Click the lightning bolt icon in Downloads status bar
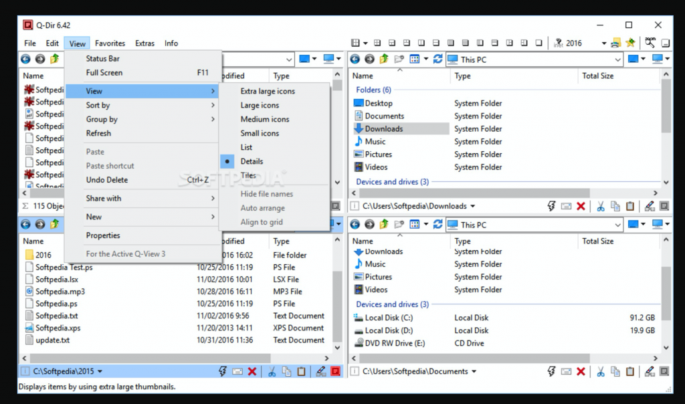Screen dimensions: 685x404 click(x=551, y=206)
